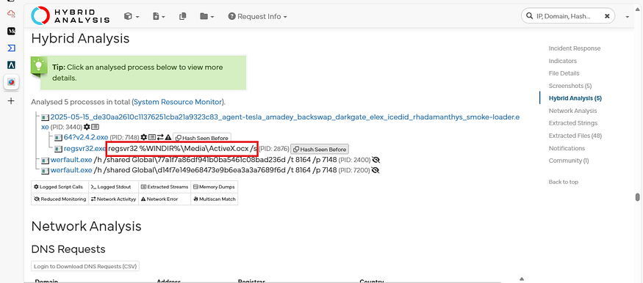This screenshot has height=283, width=643.
Task: Click gear icon next to PID 7148
Action: (x=143, y=137)
